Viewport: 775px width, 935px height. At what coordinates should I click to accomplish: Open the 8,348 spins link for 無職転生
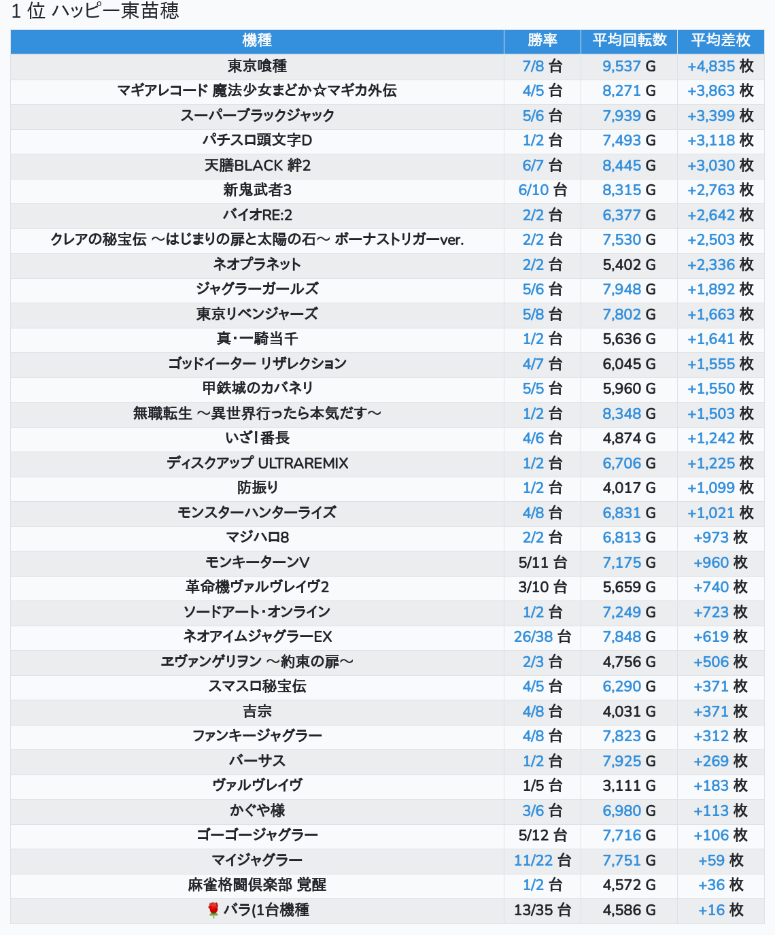click(x=621, y=413)
